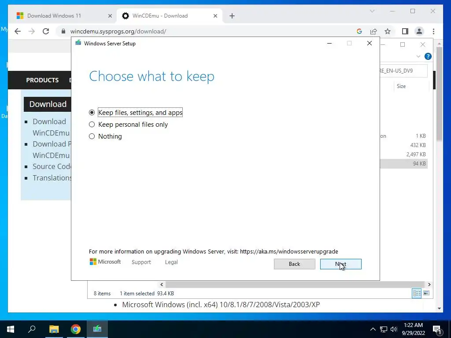The image size is (451, 338).
Task: Switch Explorer to large icons view
Action: tap(426, 293)
